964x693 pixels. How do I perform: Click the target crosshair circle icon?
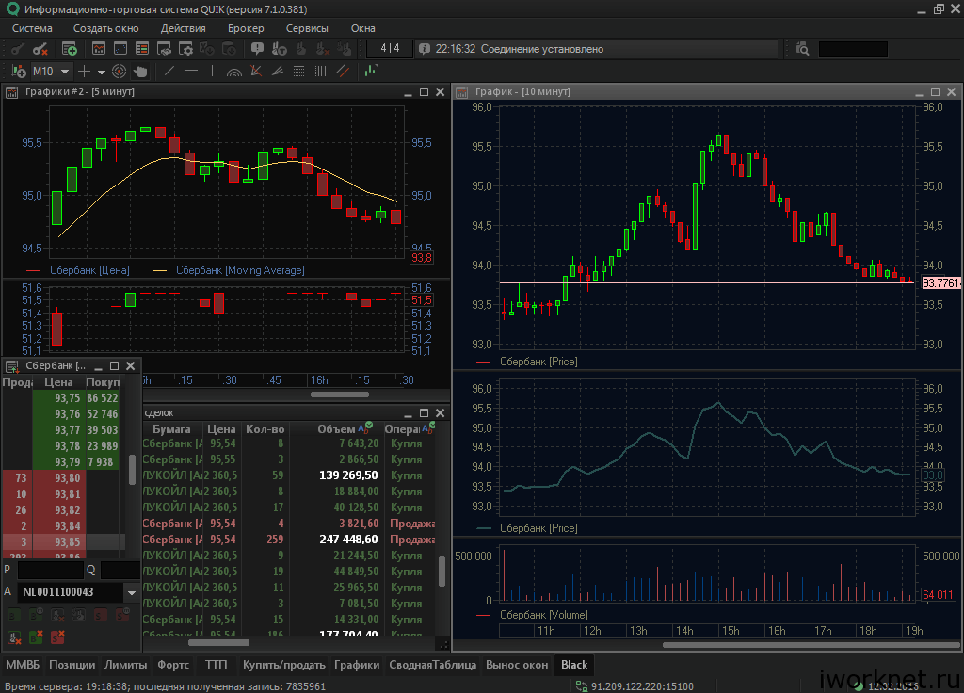(x=120, y=71)
